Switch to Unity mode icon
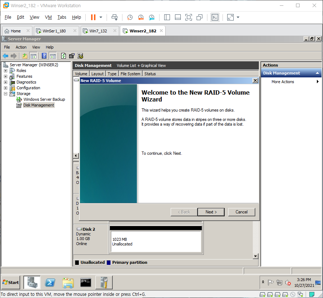The height and width of the screenshot is (298, 323). pos(199,17)
